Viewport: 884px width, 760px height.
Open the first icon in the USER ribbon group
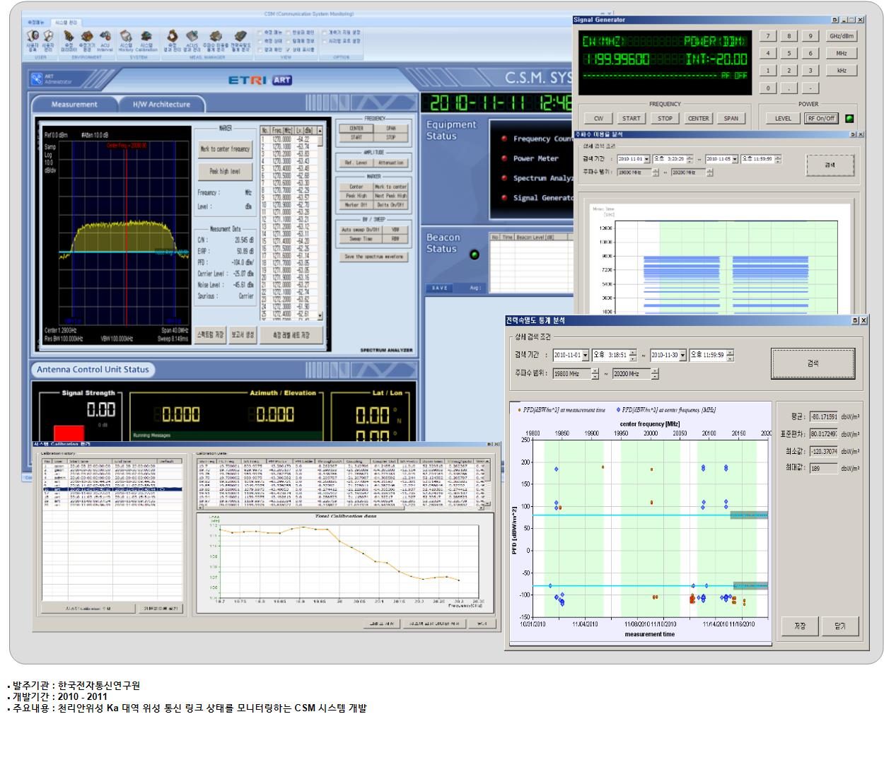pyautogui.click(x=33, y=41)
